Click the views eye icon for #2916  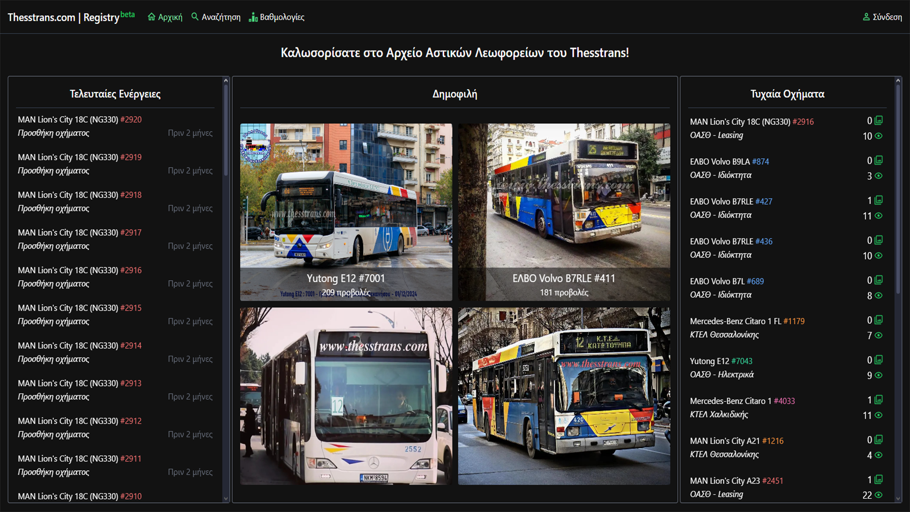pos(879,136)
